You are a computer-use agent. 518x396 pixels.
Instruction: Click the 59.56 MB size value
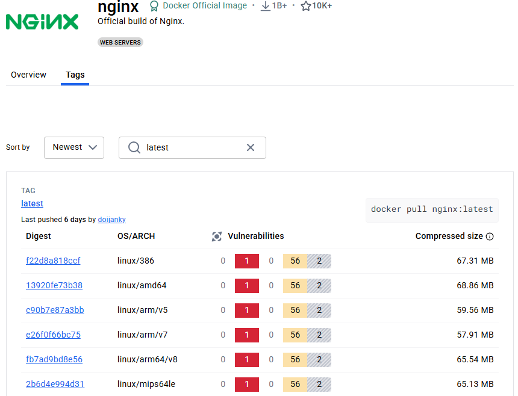pyautogui.click(x=475, y=310)
